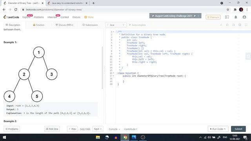The width and height of the screenshot is (251, 141).
Task: Bookmark page with star icon
Action: (x=228, y=9)
